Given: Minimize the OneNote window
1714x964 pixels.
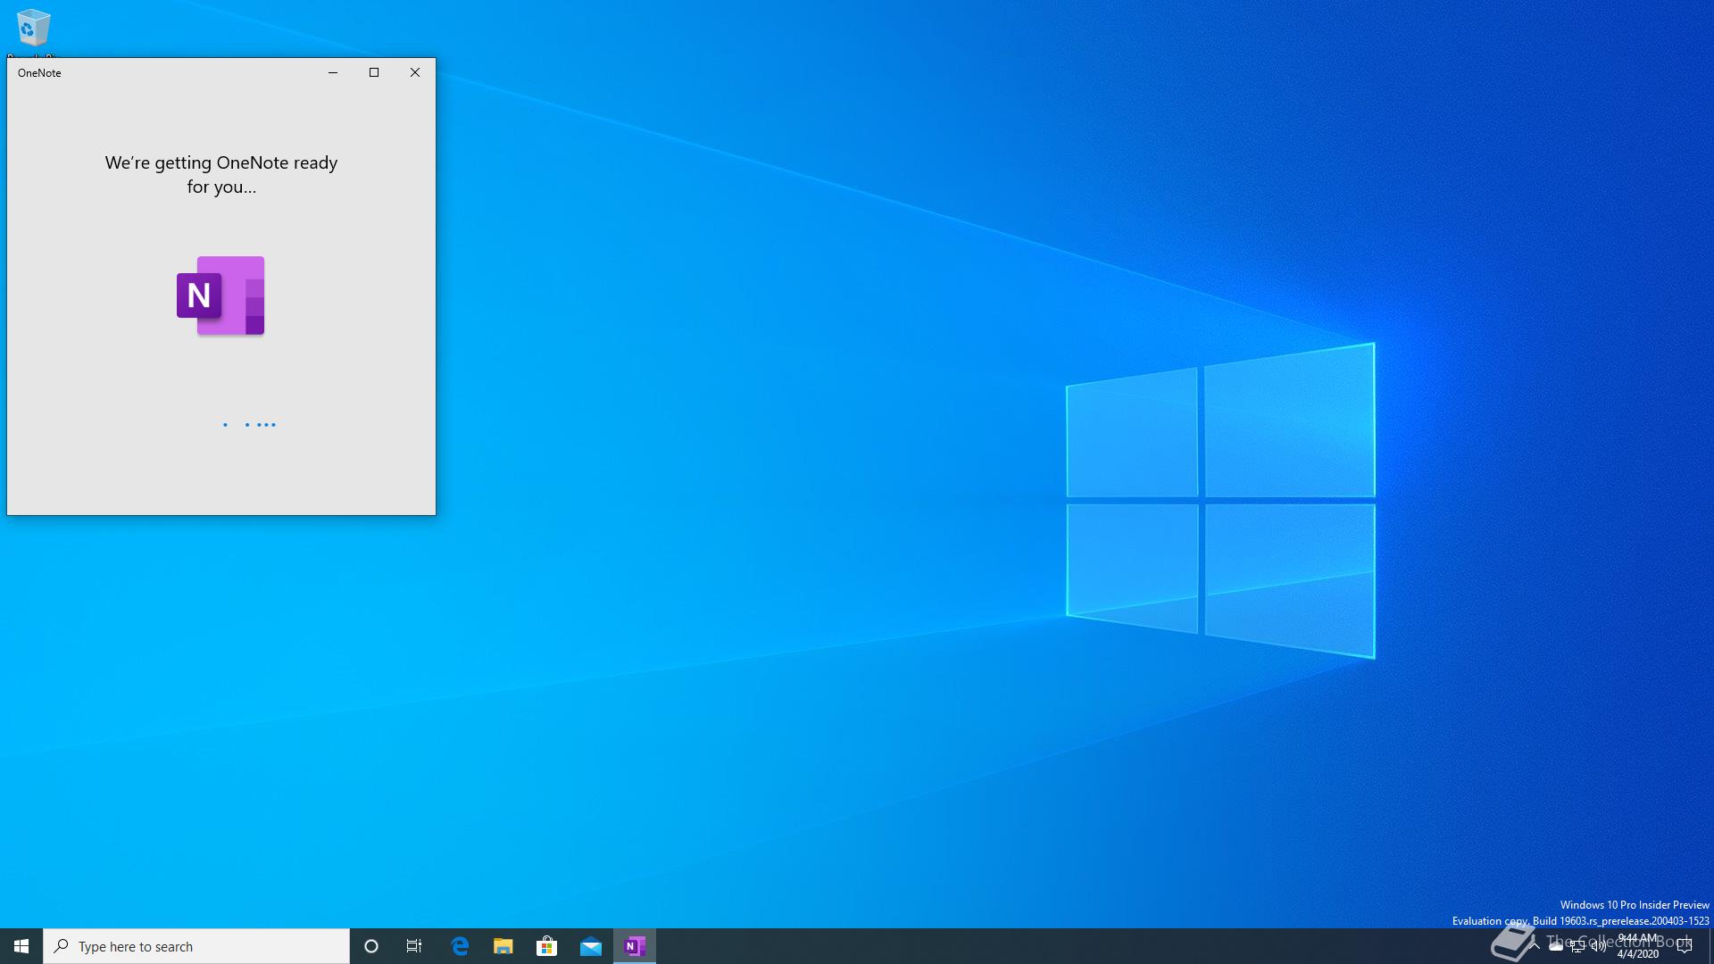Looking at the screenshot, I should [x=333, y=73].
